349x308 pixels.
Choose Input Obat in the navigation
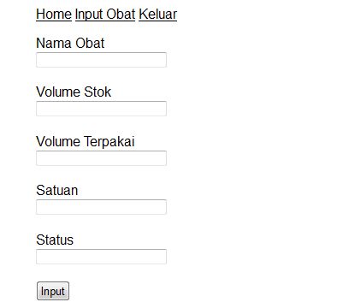pos(105,15)
